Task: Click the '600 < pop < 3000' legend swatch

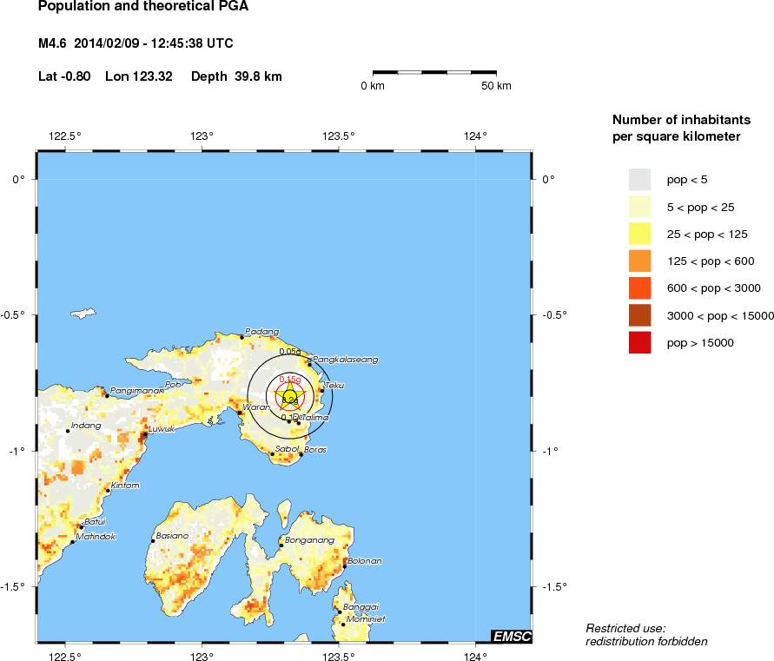Action: 639,288
